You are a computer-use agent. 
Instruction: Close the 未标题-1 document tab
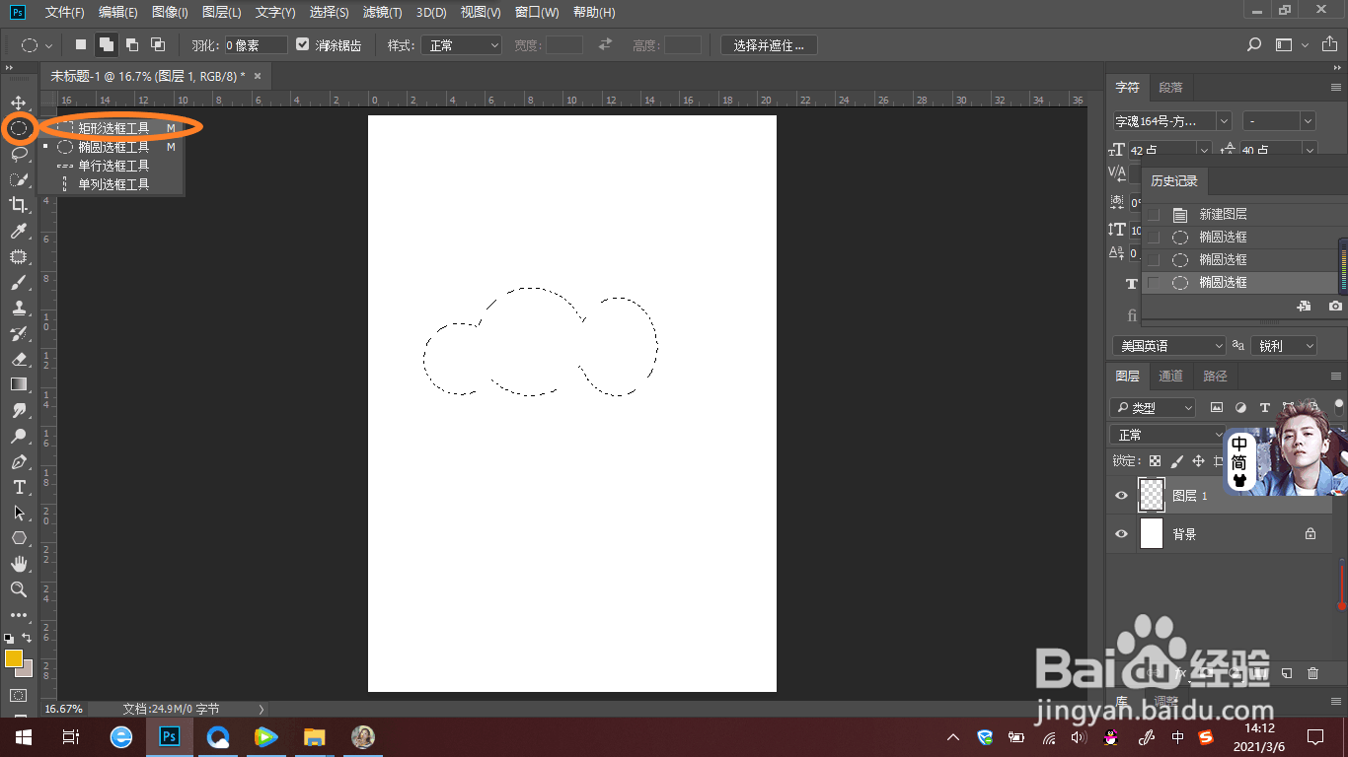pos(258,76)
